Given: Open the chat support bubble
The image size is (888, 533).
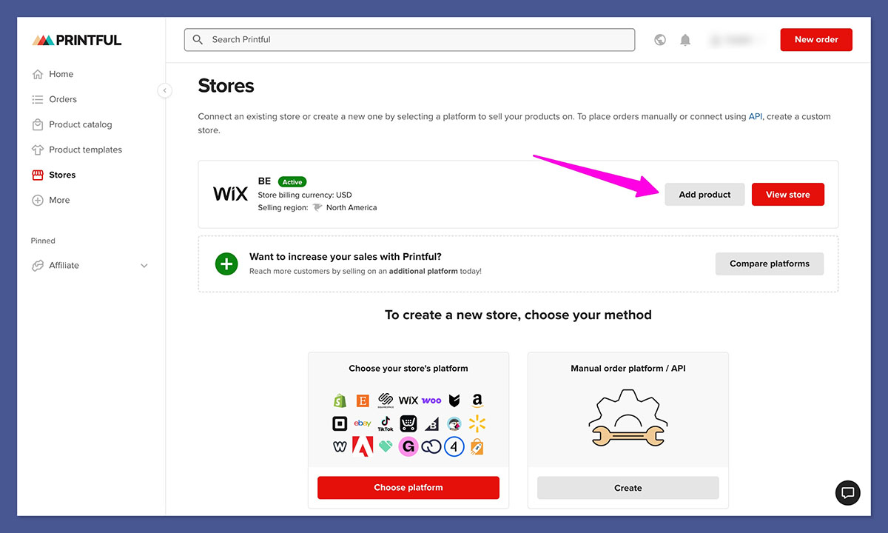Looking at the screenshot, I should click(x=848, y=492).
